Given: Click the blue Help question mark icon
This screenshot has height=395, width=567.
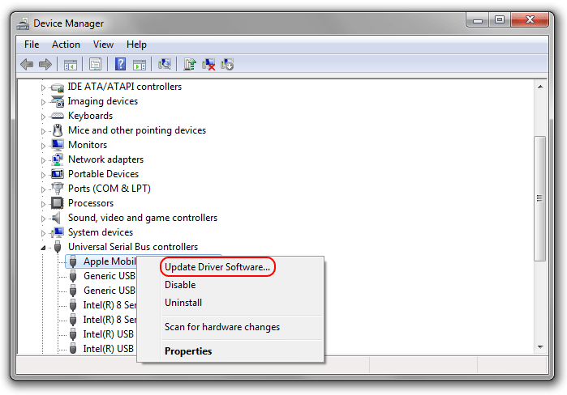Looking at the screenshot, I should pyautogui.click(x=120, y=64).
